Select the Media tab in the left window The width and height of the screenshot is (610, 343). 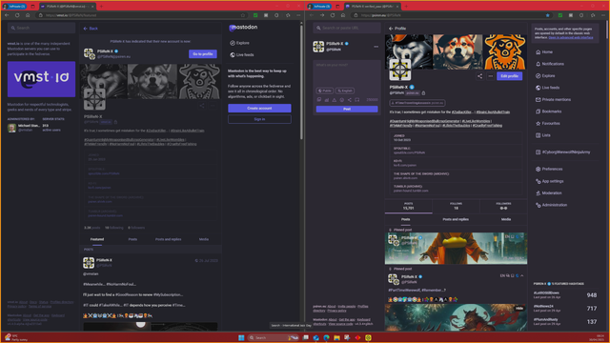204,239
